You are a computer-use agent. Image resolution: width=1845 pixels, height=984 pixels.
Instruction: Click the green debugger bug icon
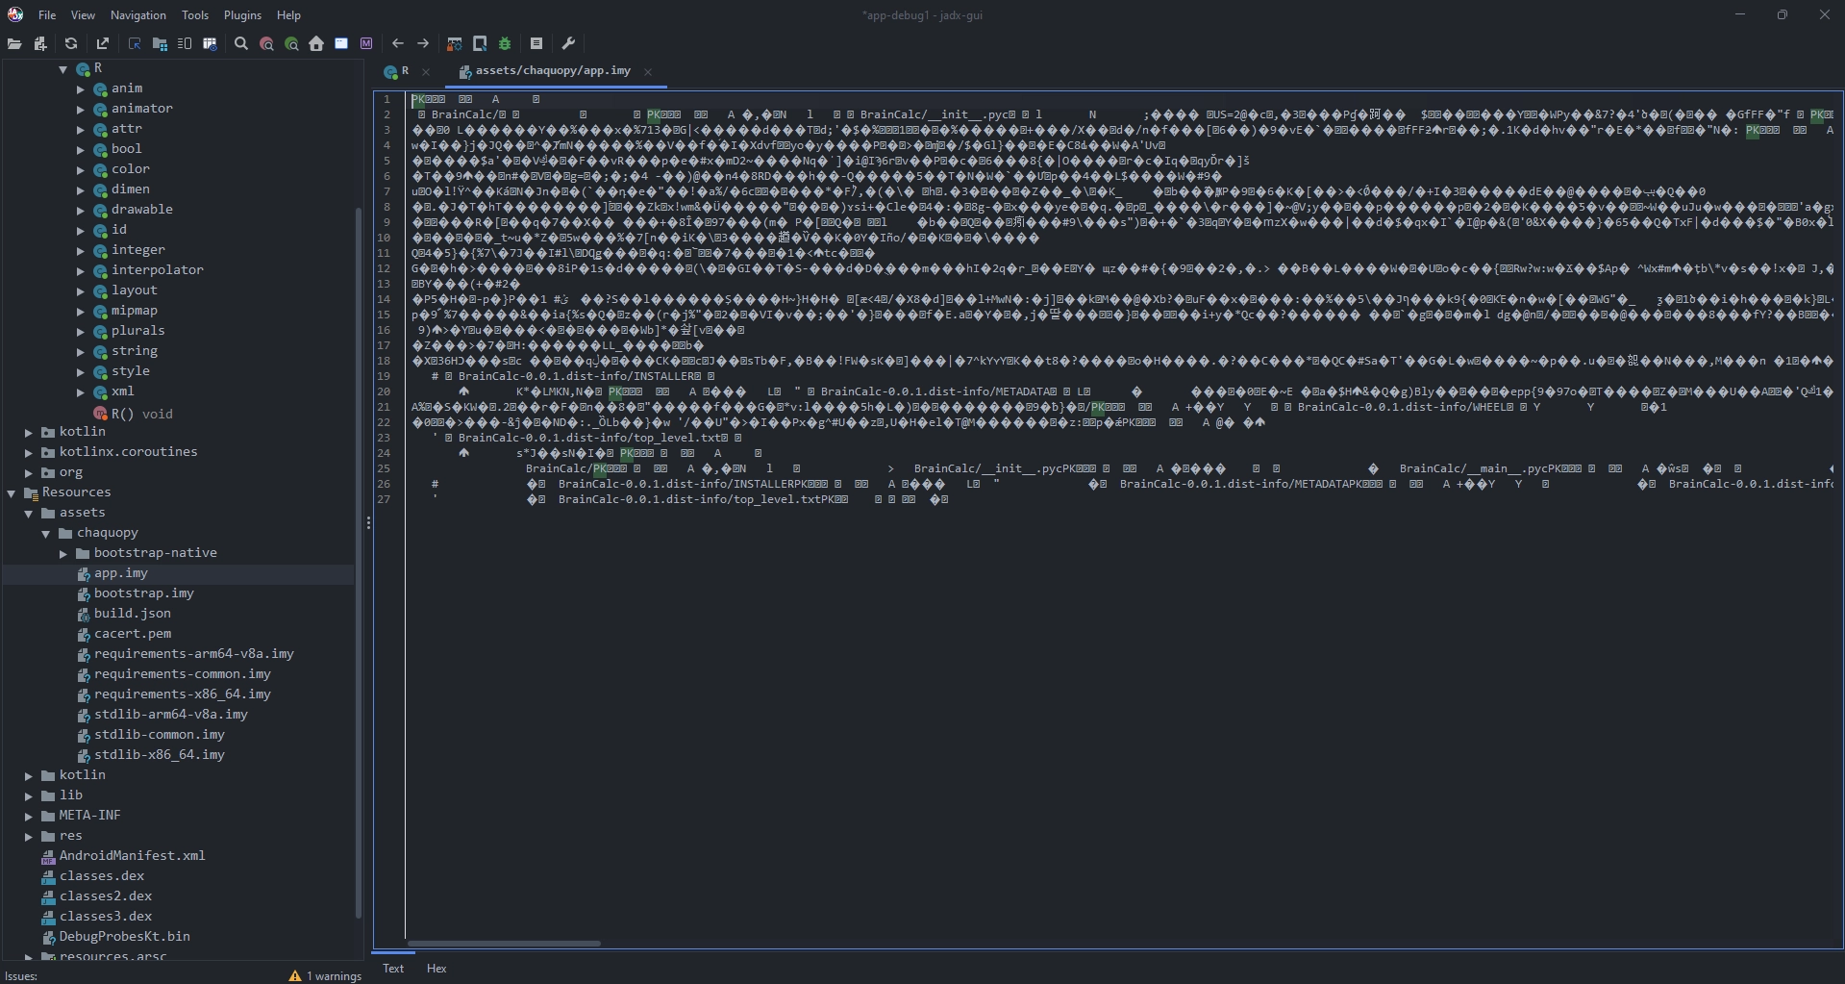tap(504, 43)
